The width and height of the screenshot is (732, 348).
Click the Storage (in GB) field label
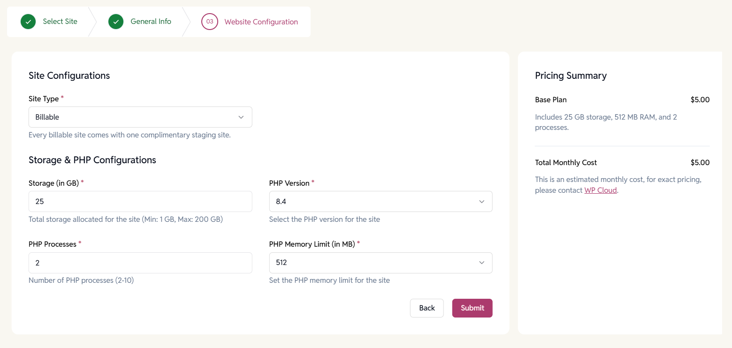pyautogui.click(x=53, y=183)
